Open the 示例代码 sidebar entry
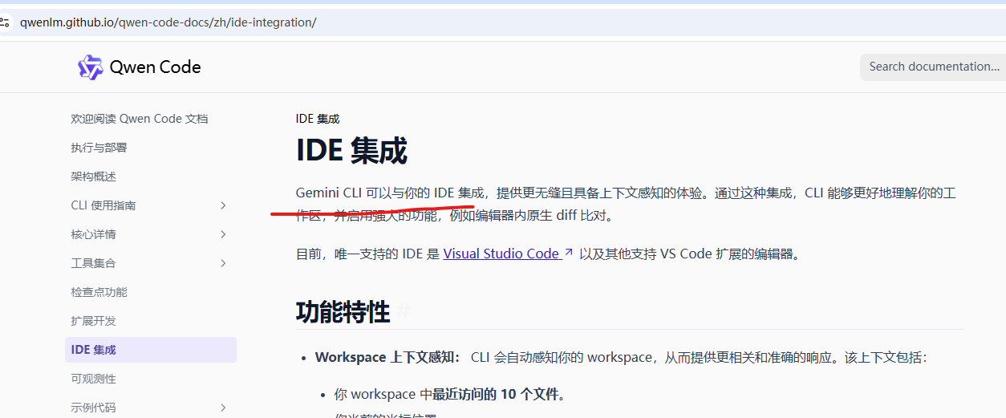 (x=93, y=408)
